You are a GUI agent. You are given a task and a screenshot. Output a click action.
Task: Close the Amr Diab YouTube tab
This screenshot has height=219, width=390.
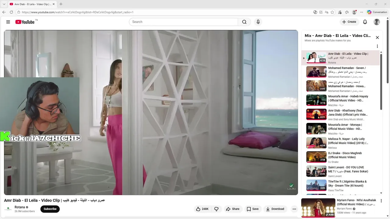54,4
